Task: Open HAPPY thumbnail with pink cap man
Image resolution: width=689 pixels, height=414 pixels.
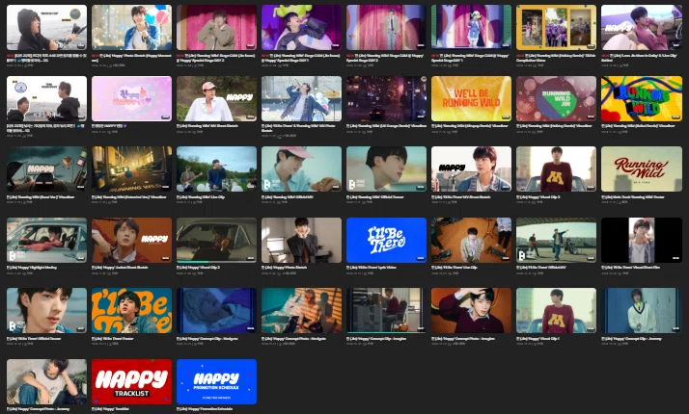Action: point(216,98)
